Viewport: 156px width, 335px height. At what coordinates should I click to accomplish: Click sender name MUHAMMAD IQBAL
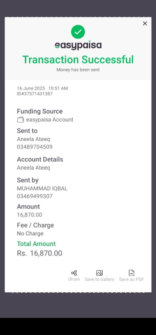tap(42, 188)
